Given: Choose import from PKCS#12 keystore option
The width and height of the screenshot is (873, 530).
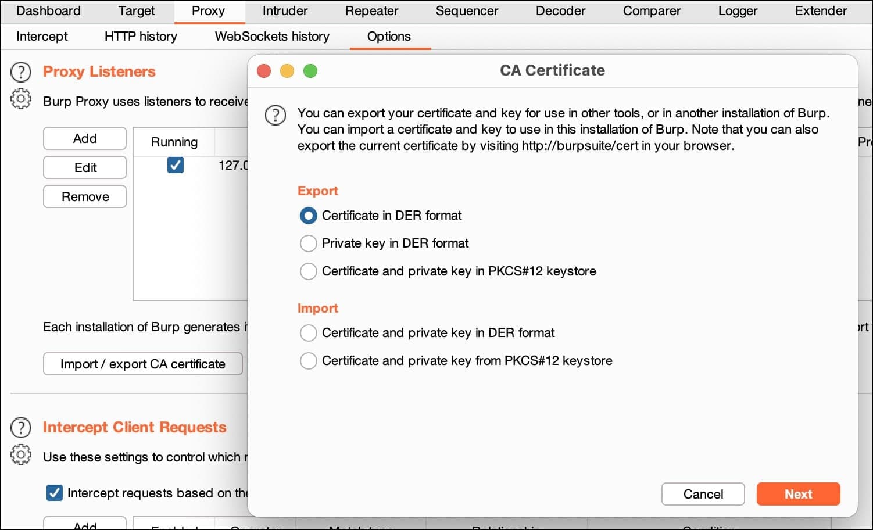Looking at the screenshot, I should point(308,361).
